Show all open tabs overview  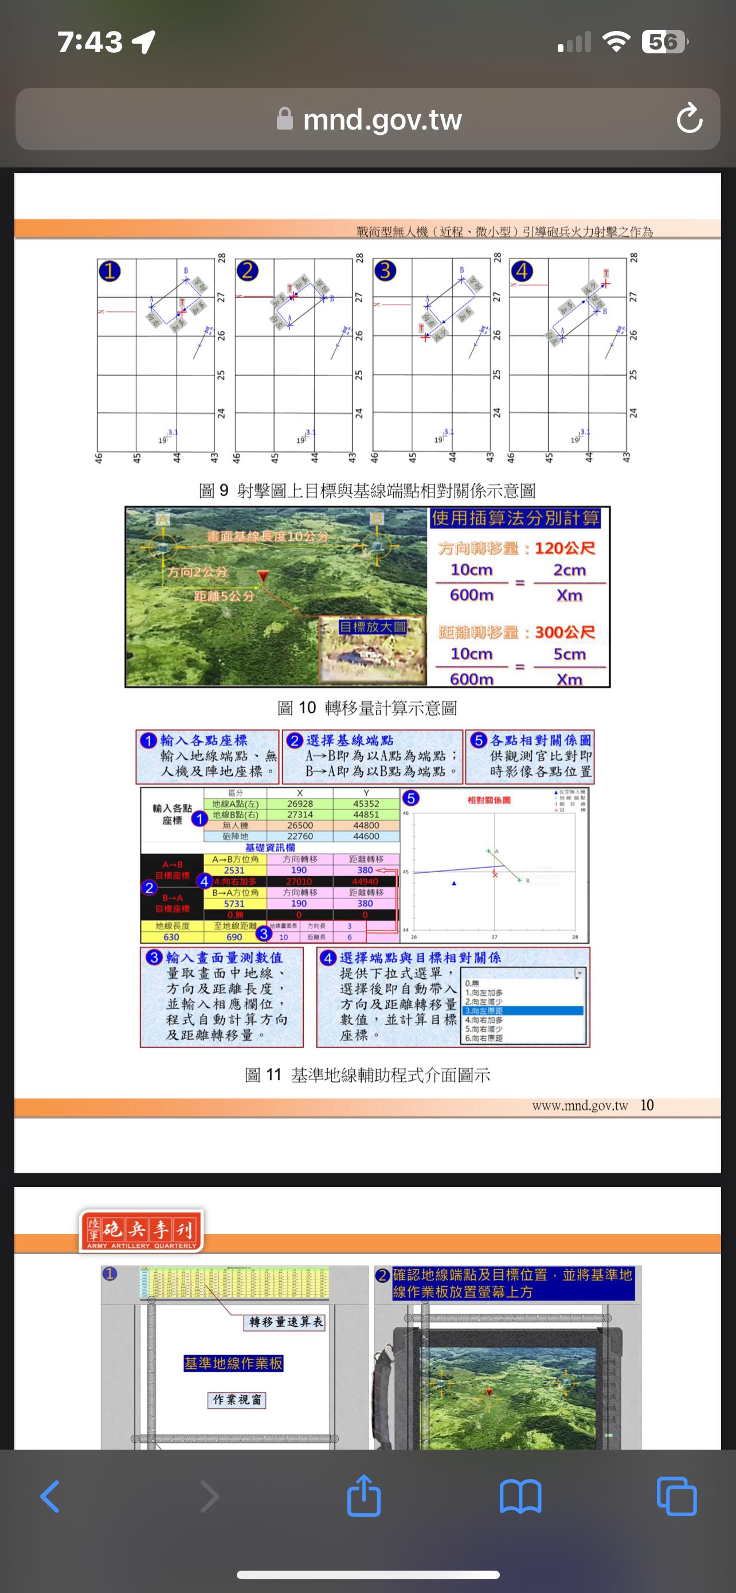677,1497
